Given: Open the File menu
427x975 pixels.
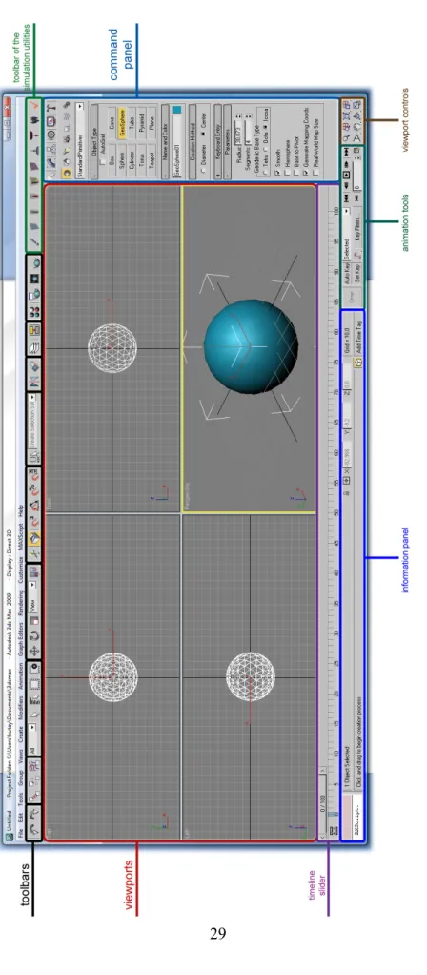Looking at the screenshot, I should (x=21, y=832).
